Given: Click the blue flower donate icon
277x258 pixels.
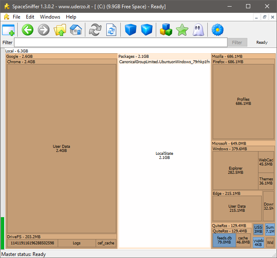Looking at the screenshot, I should 218,30.
